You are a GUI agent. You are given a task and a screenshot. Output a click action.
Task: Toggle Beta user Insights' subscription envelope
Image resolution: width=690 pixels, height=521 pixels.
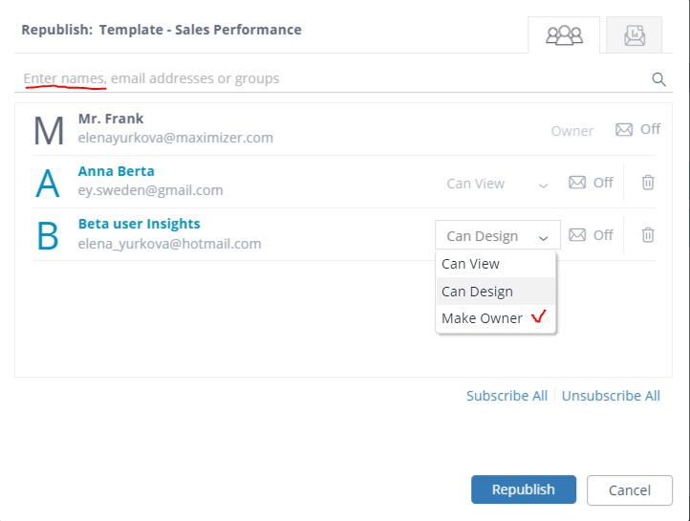(x=577, y=235)
